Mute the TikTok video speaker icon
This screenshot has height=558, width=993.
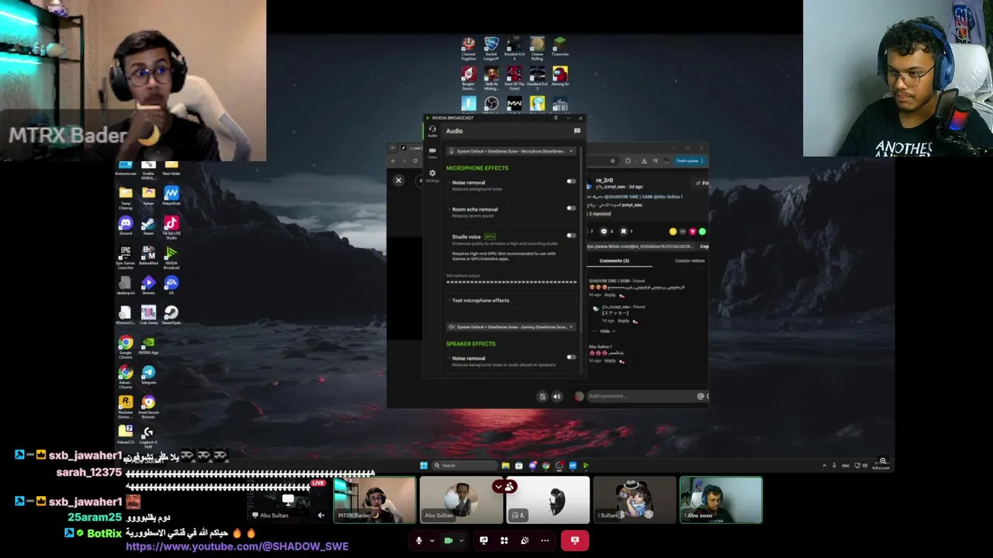click(x=556, y=396)
